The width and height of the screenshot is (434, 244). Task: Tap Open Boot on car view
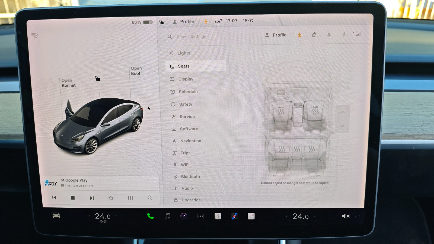136,71
